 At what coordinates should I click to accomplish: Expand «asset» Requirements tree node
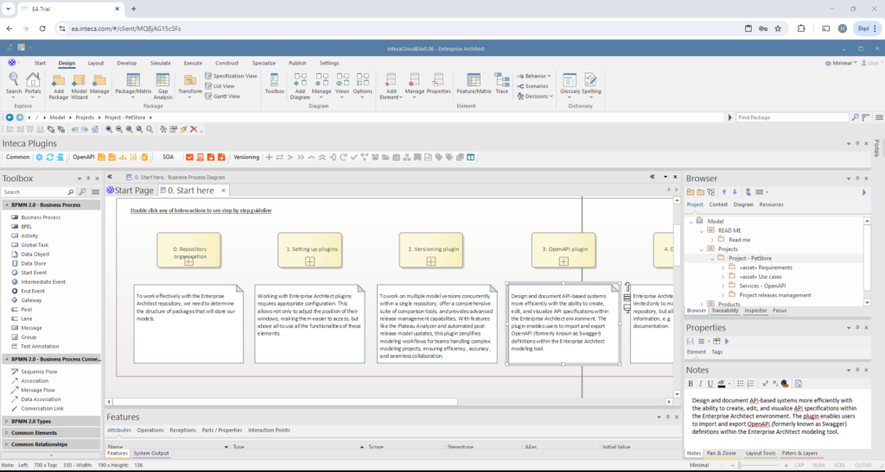(723, 267)
